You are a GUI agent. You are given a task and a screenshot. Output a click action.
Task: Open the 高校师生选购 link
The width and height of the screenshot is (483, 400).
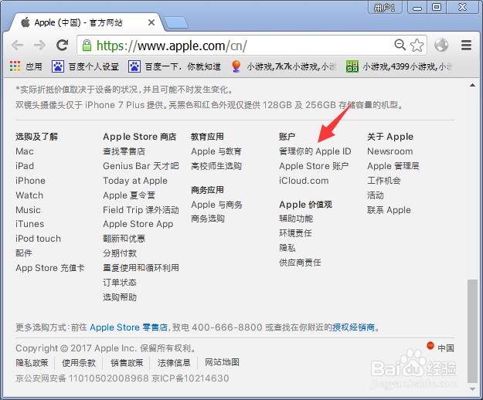point(216,166)
